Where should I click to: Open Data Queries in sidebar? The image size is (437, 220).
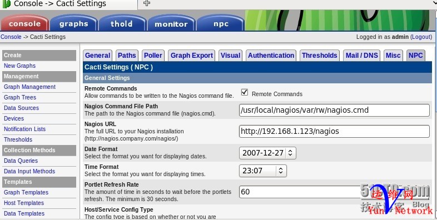[21, 161]
